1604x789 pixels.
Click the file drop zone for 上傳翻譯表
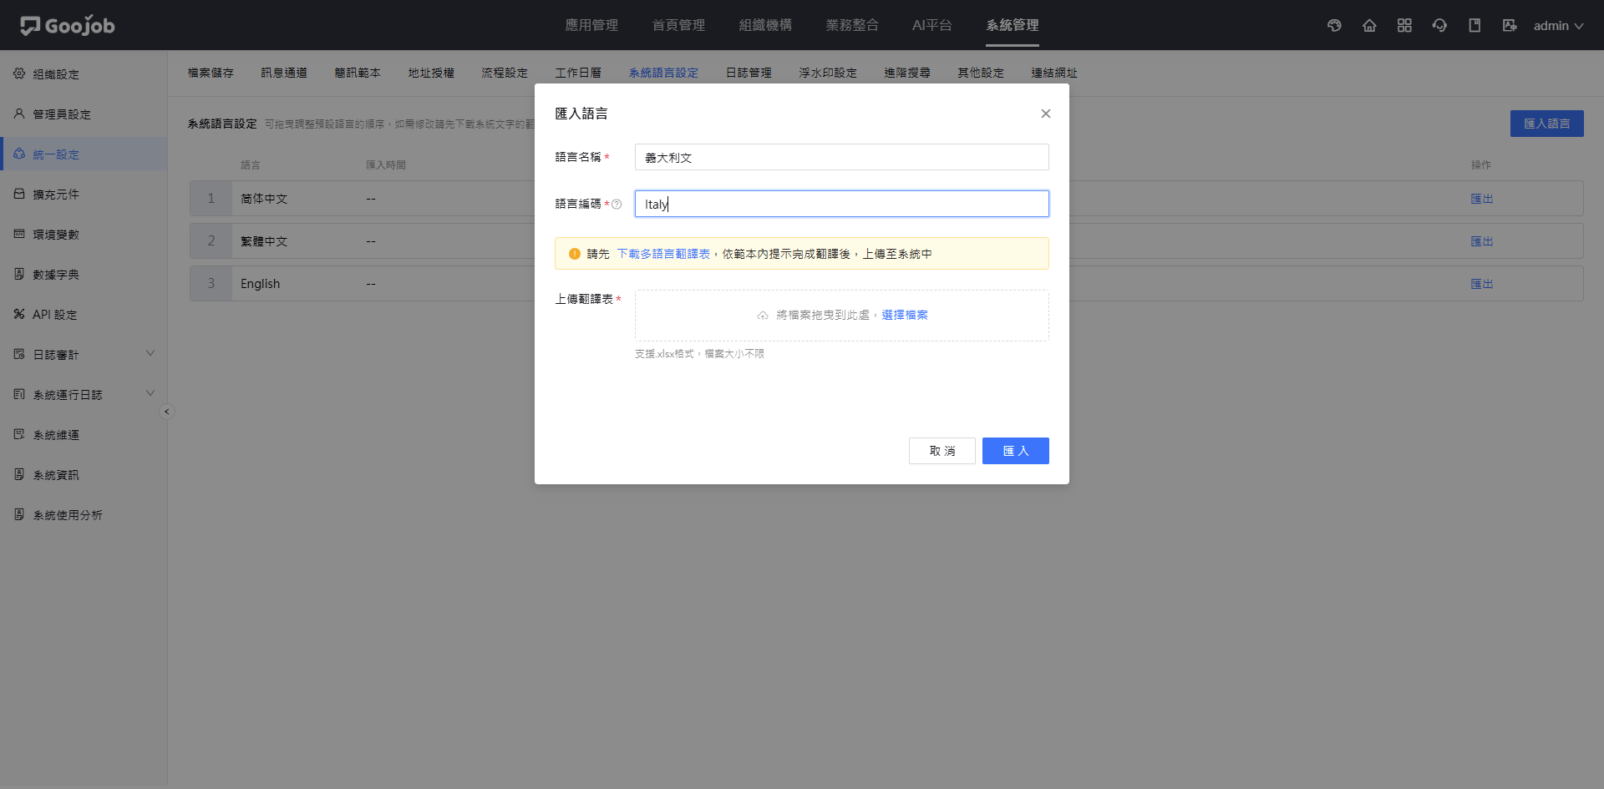[842, 316]
